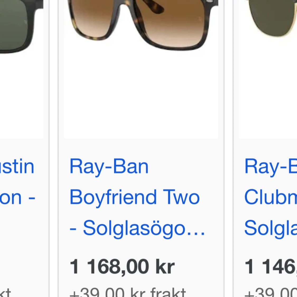Screen dimensions: 297x297
Task: Click the cut-off "Solgla" title line
Action: [x=271, y=228]
